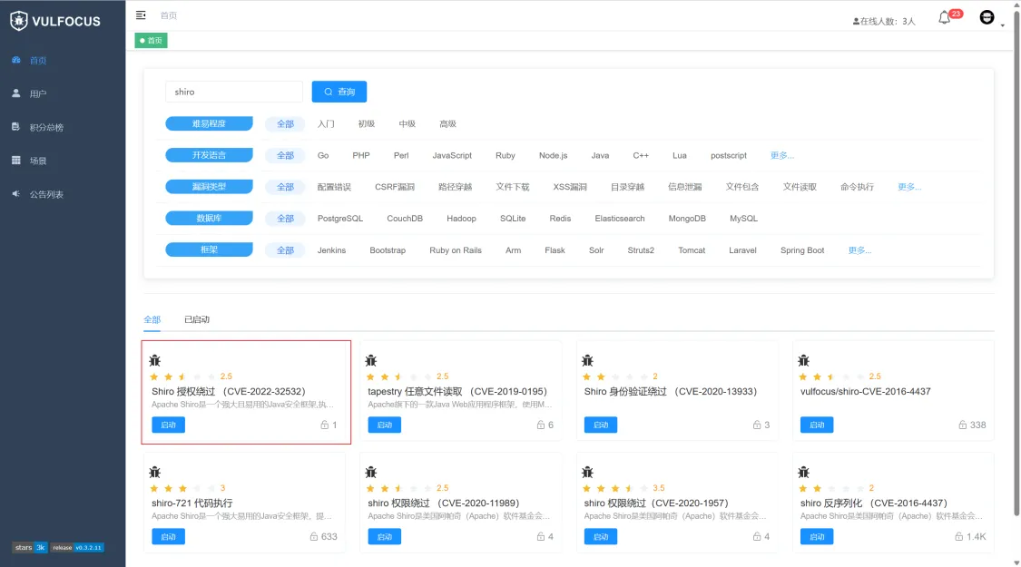Image resolution: width=1021 pixels, height=567 pixels.
Task: Click the GitHub stars 3k badge
Action: click(x=30, y=547)
